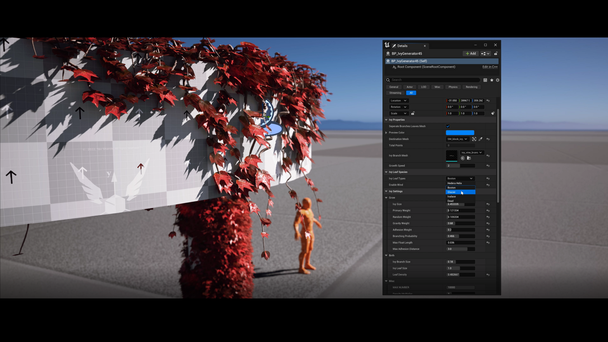Switch to the Physics filter tab
The width and height of the screenshot is (608, 342).
[453, 87]
